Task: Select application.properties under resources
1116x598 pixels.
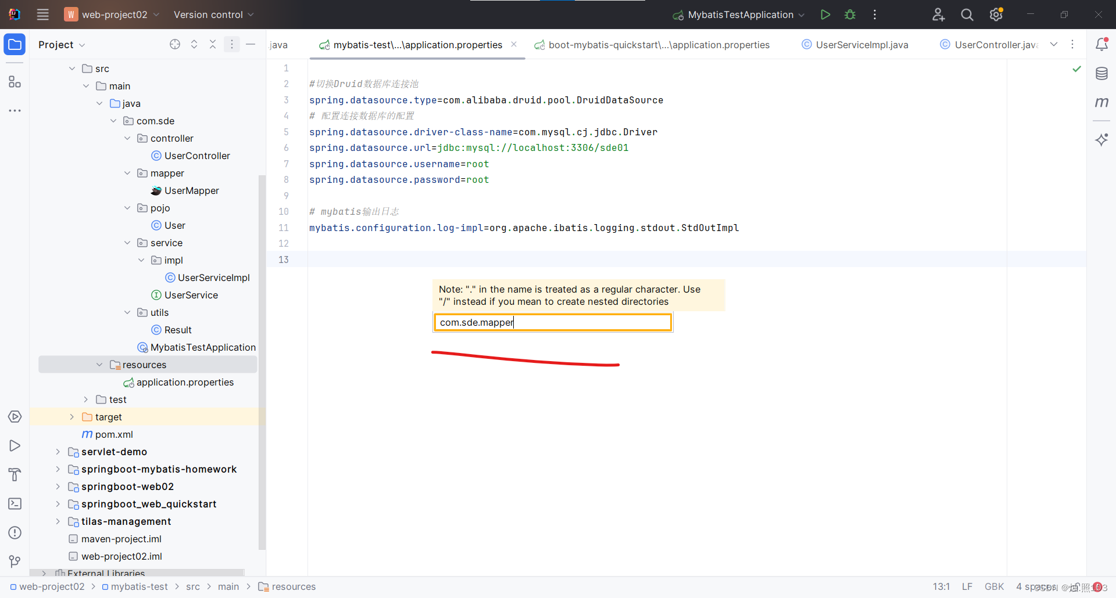Action: [178, 382]
